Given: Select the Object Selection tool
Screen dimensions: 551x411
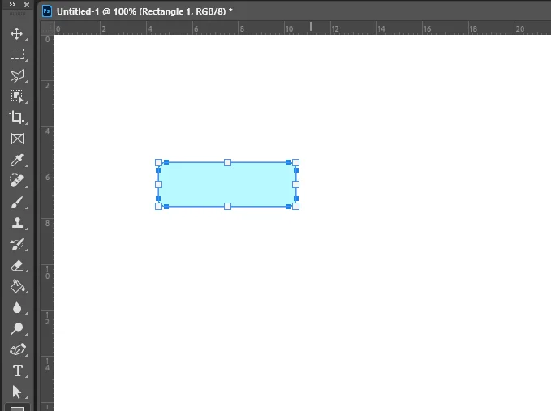Looking at the screenshot, I should point(17,96).
